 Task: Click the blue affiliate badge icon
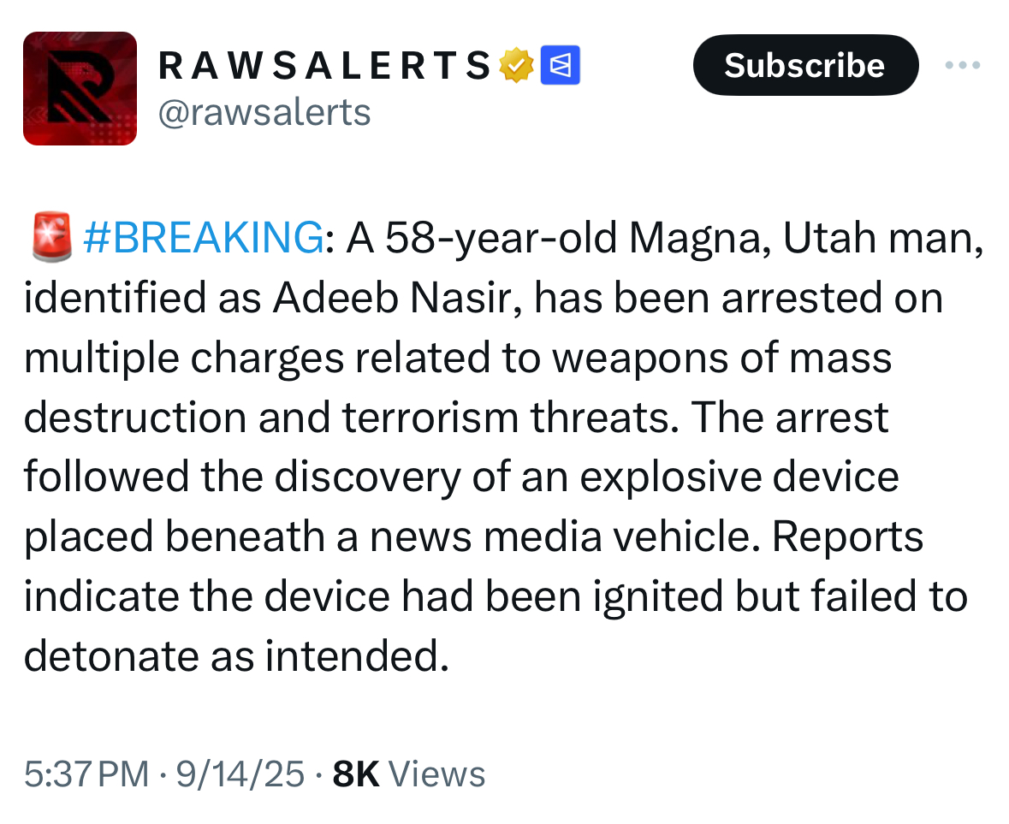(x=561, y=66)
